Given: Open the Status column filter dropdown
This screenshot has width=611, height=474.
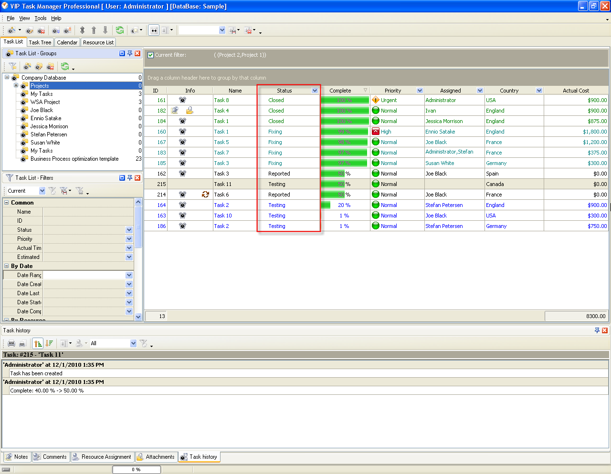Looking at the screenshot, I should tap(314, 90).
